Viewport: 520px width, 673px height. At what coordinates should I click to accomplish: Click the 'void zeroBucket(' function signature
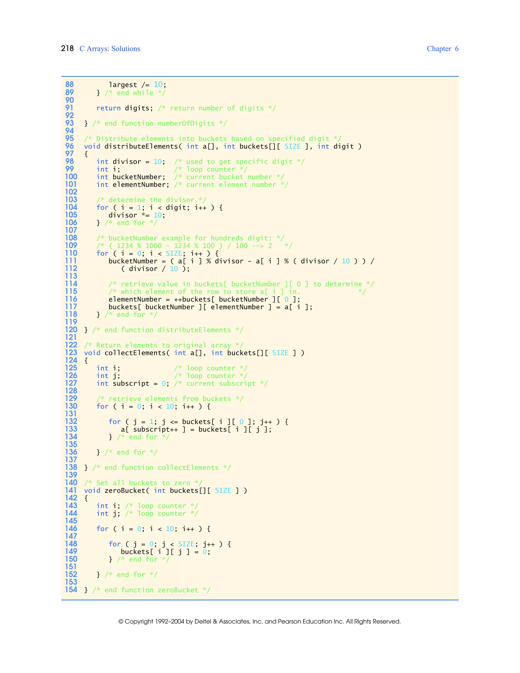click(166, 491)
